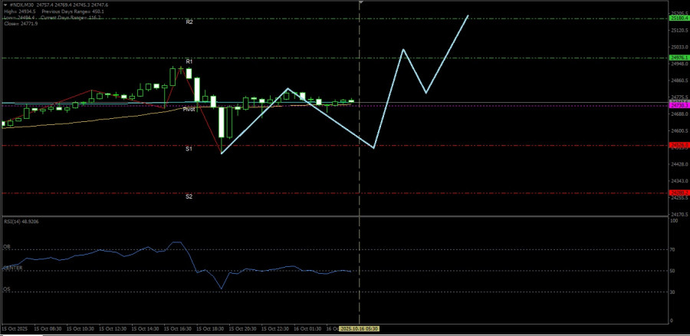690x336 pixels.
Task: Click the OS oversold level label
Action: (7, 289)
